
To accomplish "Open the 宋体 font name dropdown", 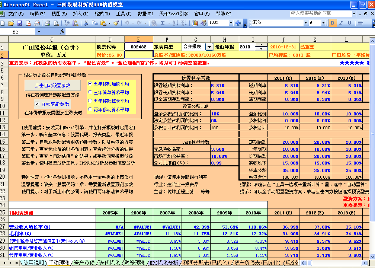I will [305, 23].
